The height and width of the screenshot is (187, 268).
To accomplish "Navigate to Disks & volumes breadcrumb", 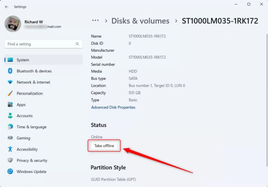I will point(140,21).
